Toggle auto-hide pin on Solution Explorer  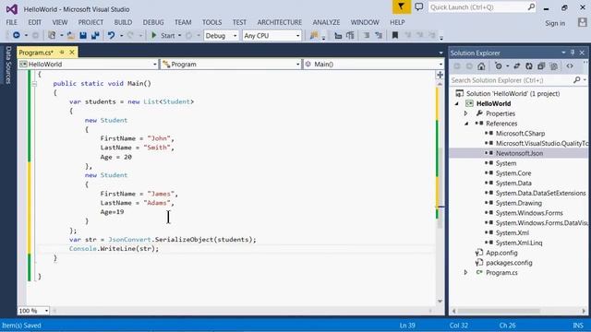[x=573, y=53]
